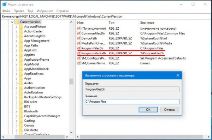
Task: Click the registry path address bar
Action: [x=106, y=17]
